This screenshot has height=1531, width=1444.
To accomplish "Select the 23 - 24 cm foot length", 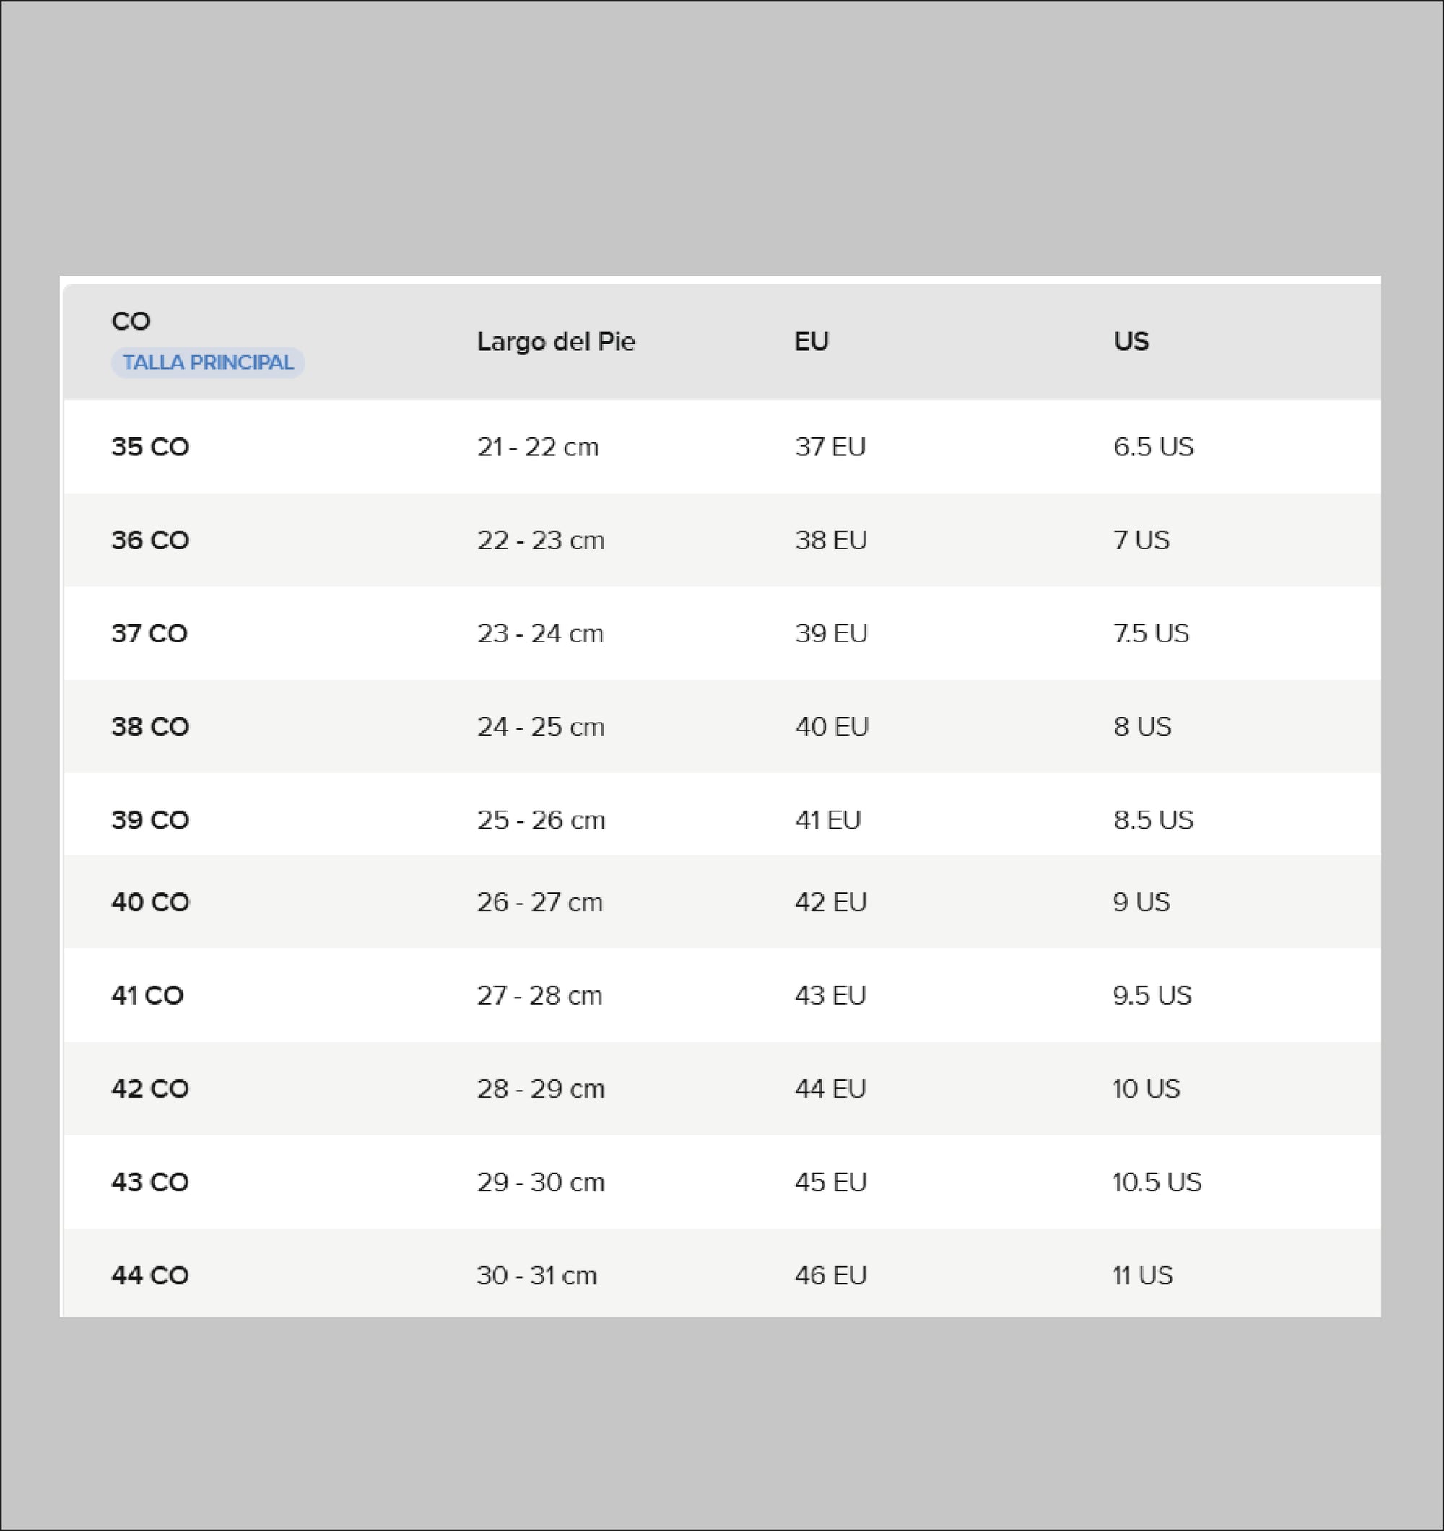I will [x=540, y=633].
